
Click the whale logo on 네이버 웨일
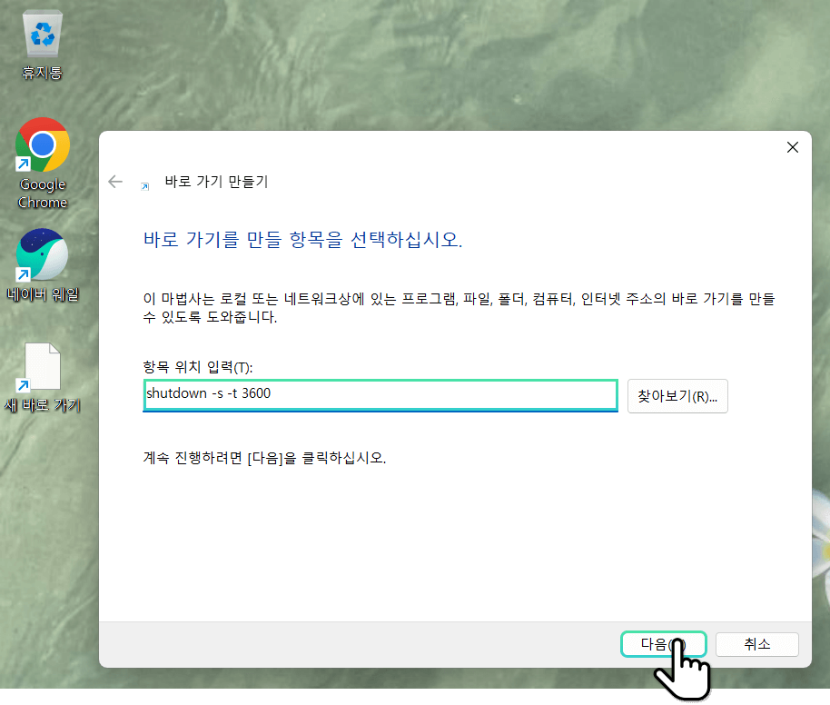click(x=43, y=255)
